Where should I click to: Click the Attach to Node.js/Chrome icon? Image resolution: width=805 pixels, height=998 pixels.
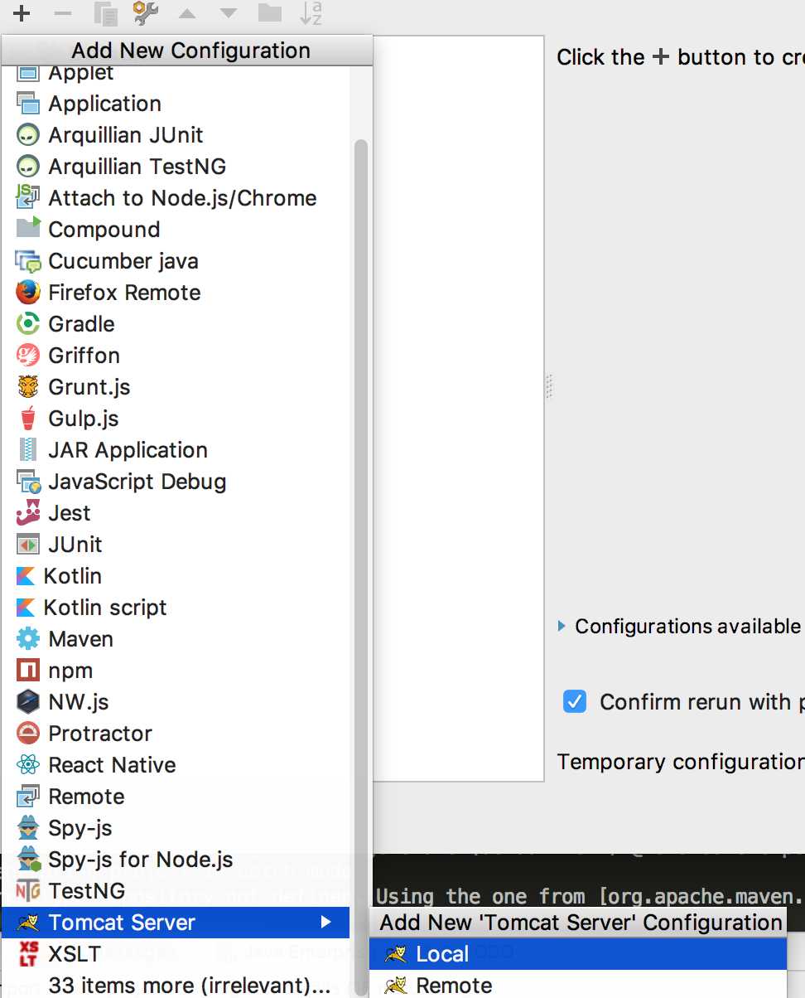(x=28, y=197)
